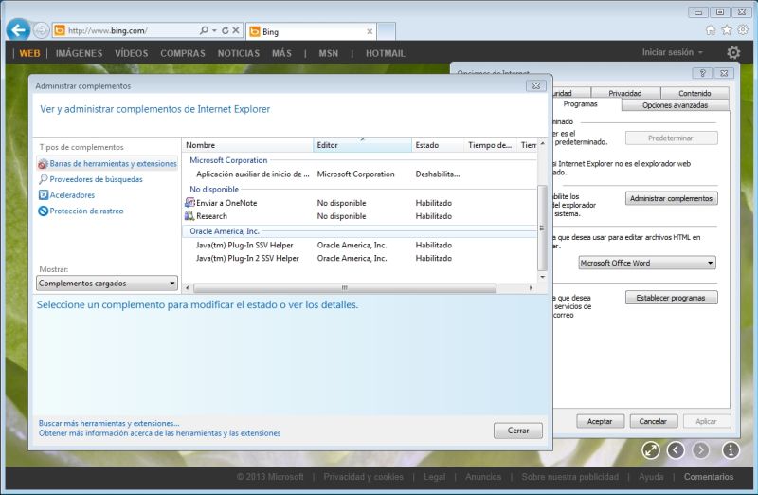
Task: Select Aceleradores add-on type
Action: tap(66, 195)
